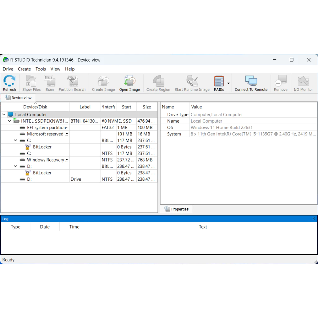Image resolution: width=318 pixels, height=318 pixels.
Task: Collapse the BitLocker D: partition node
Action: click(16, 166)
